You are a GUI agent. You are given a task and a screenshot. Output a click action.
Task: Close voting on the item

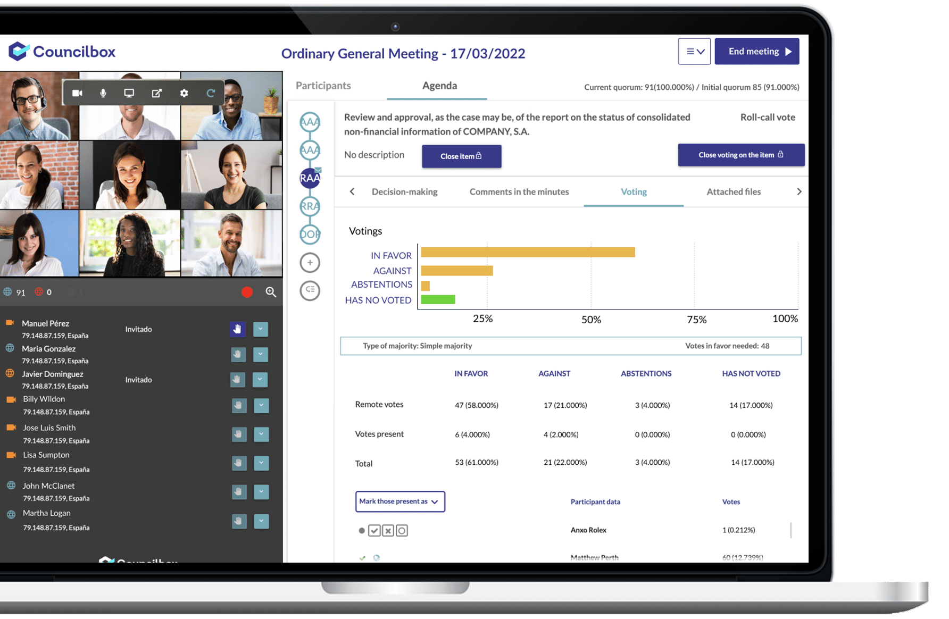(740, 155)
